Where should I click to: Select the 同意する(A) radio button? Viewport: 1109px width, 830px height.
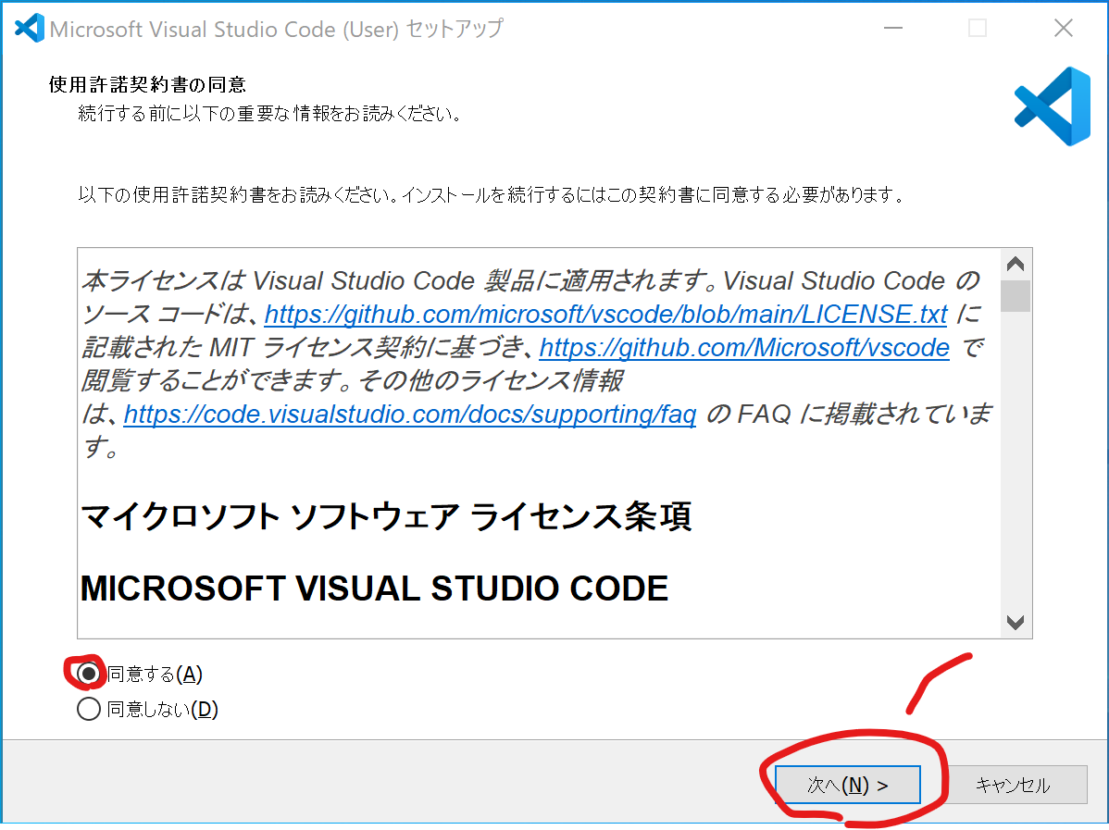89,675
